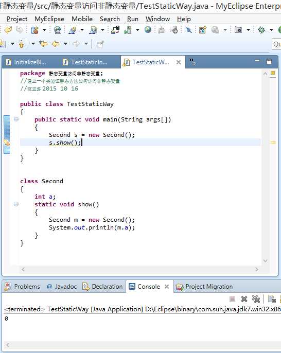The image size is (281, 353).
Task: Close the Console view tab
Action: click(167, 286)
